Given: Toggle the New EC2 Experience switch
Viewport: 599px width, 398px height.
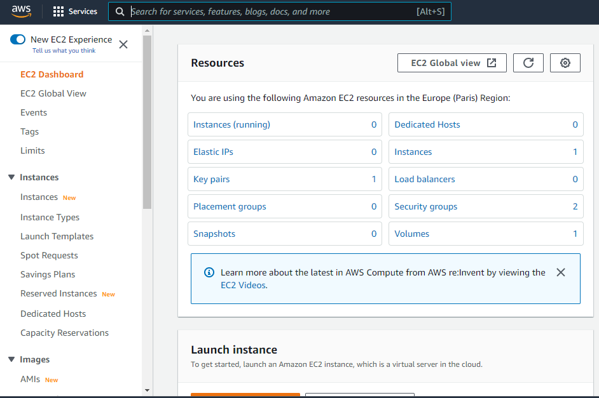Looking at the screenshot, I should [18, 39].
